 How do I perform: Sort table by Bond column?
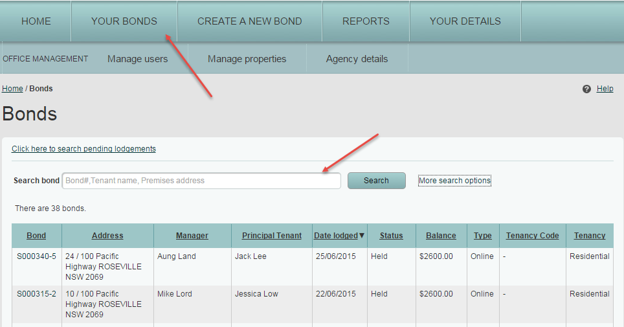36,236
